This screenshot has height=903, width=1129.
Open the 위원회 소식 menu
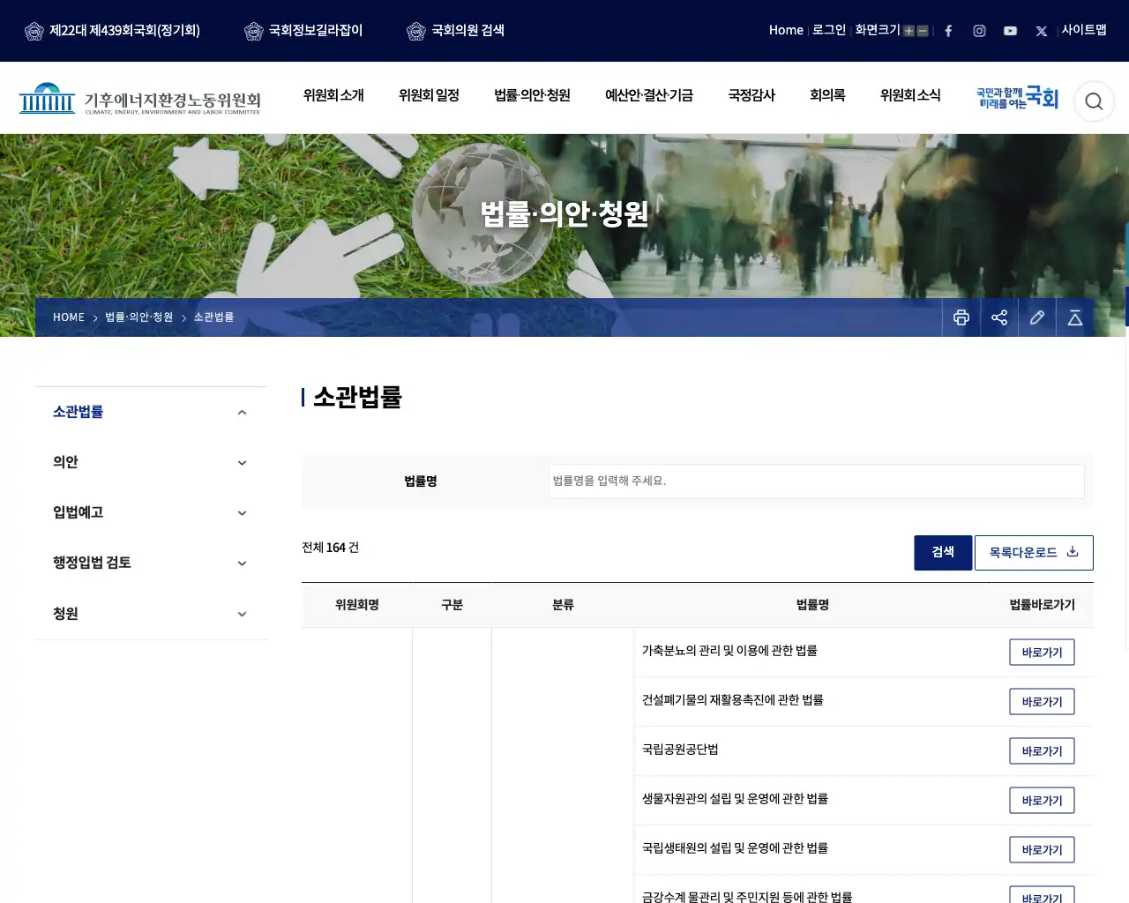point(910,95)
